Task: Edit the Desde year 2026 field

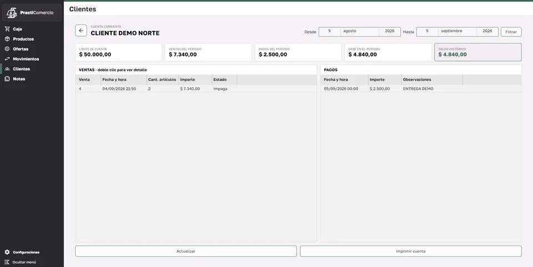Action: [390, 31]
